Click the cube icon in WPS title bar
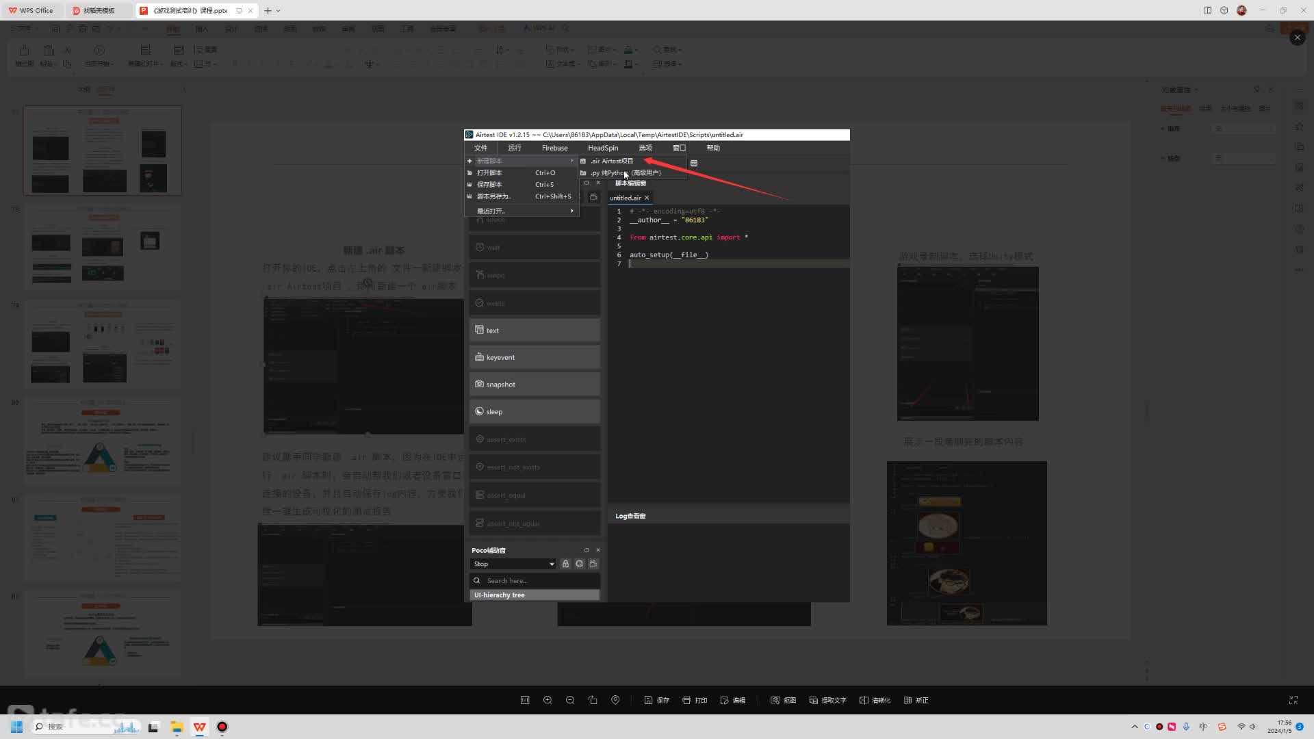This screenshot has width=1314, height=739. 1224,10
